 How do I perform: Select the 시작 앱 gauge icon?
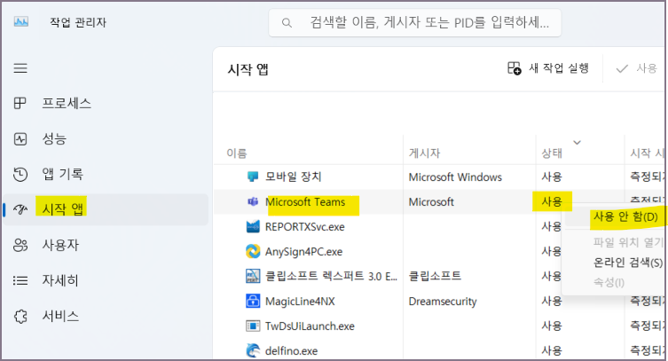pyautogui.click(x=20, y=209)
